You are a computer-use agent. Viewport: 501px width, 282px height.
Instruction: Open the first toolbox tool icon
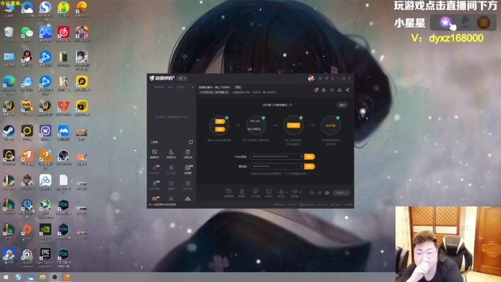(154, 152)
